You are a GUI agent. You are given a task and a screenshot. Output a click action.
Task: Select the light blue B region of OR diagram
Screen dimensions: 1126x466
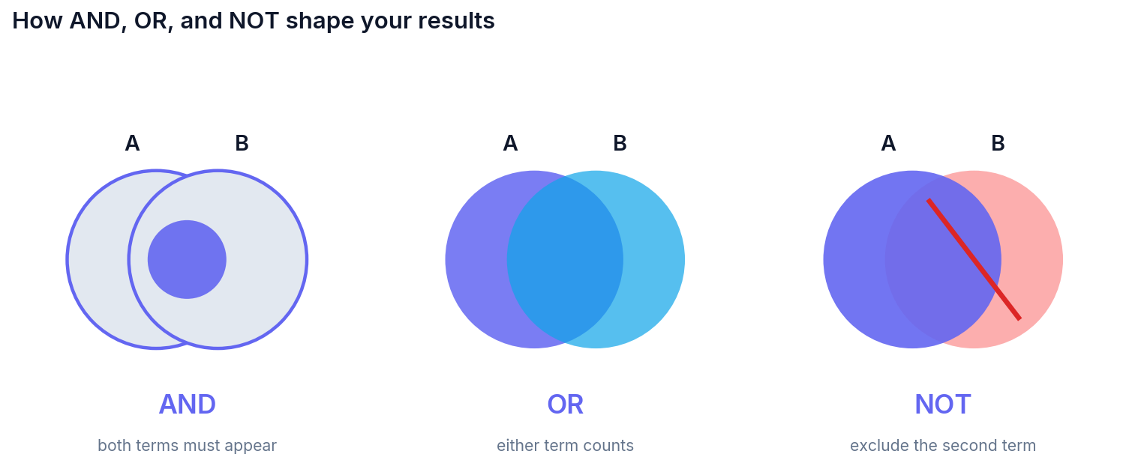pos(654,259)
